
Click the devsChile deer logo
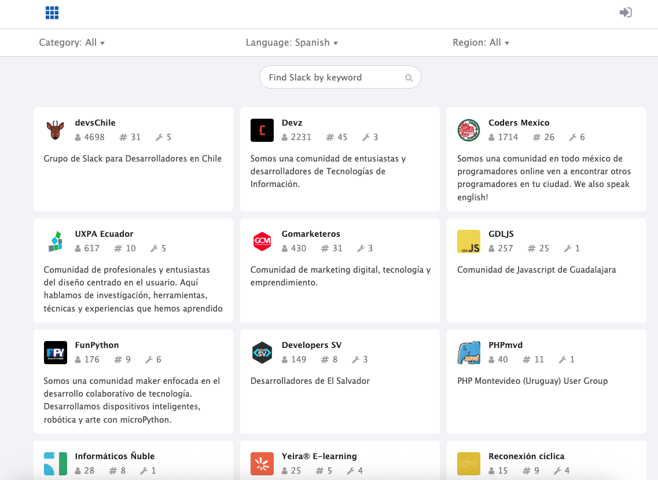pos(56,130)
